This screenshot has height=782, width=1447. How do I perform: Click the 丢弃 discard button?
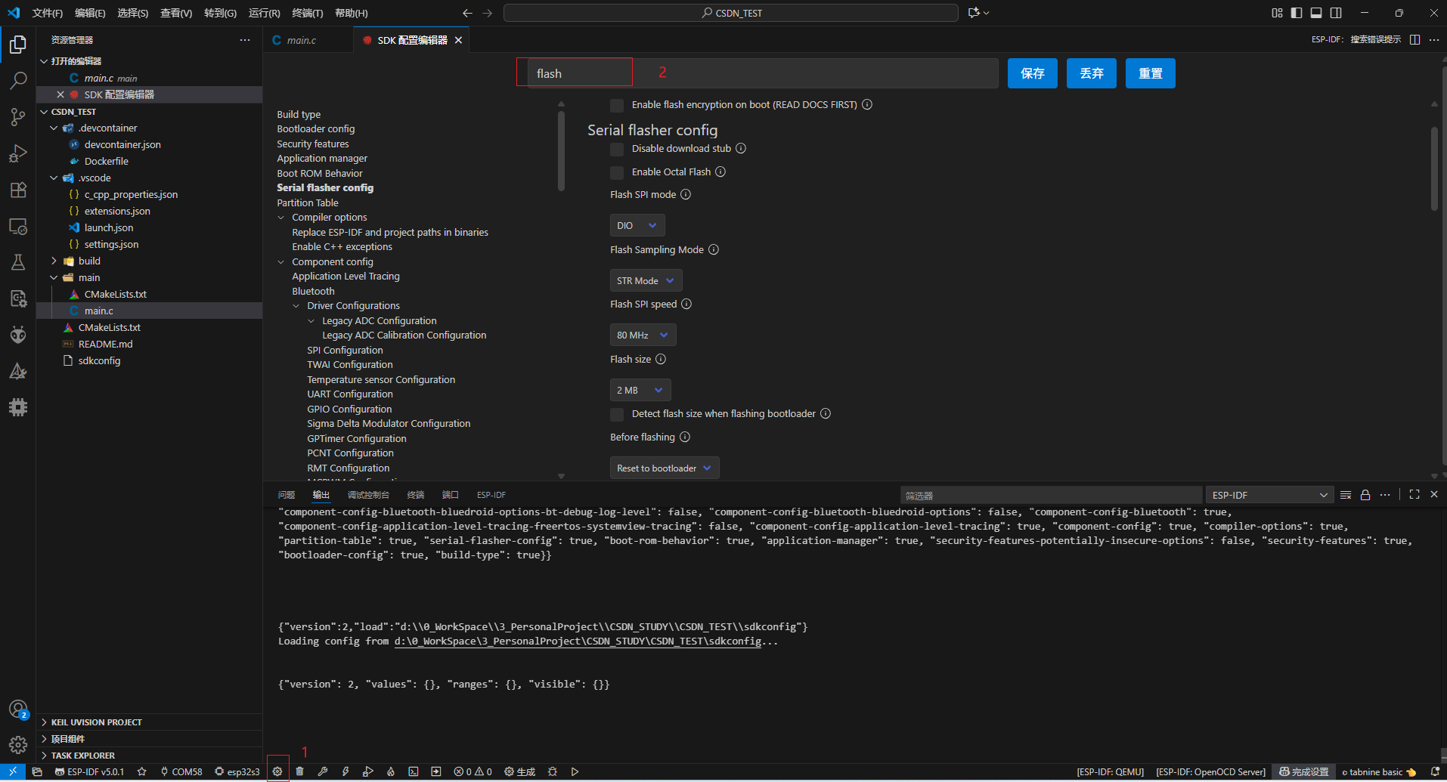(x=1092, y=73)
